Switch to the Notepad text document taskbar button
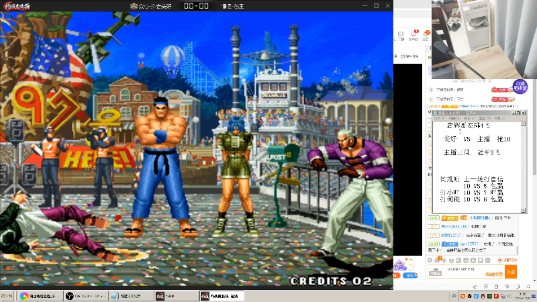 coord(132,296)
